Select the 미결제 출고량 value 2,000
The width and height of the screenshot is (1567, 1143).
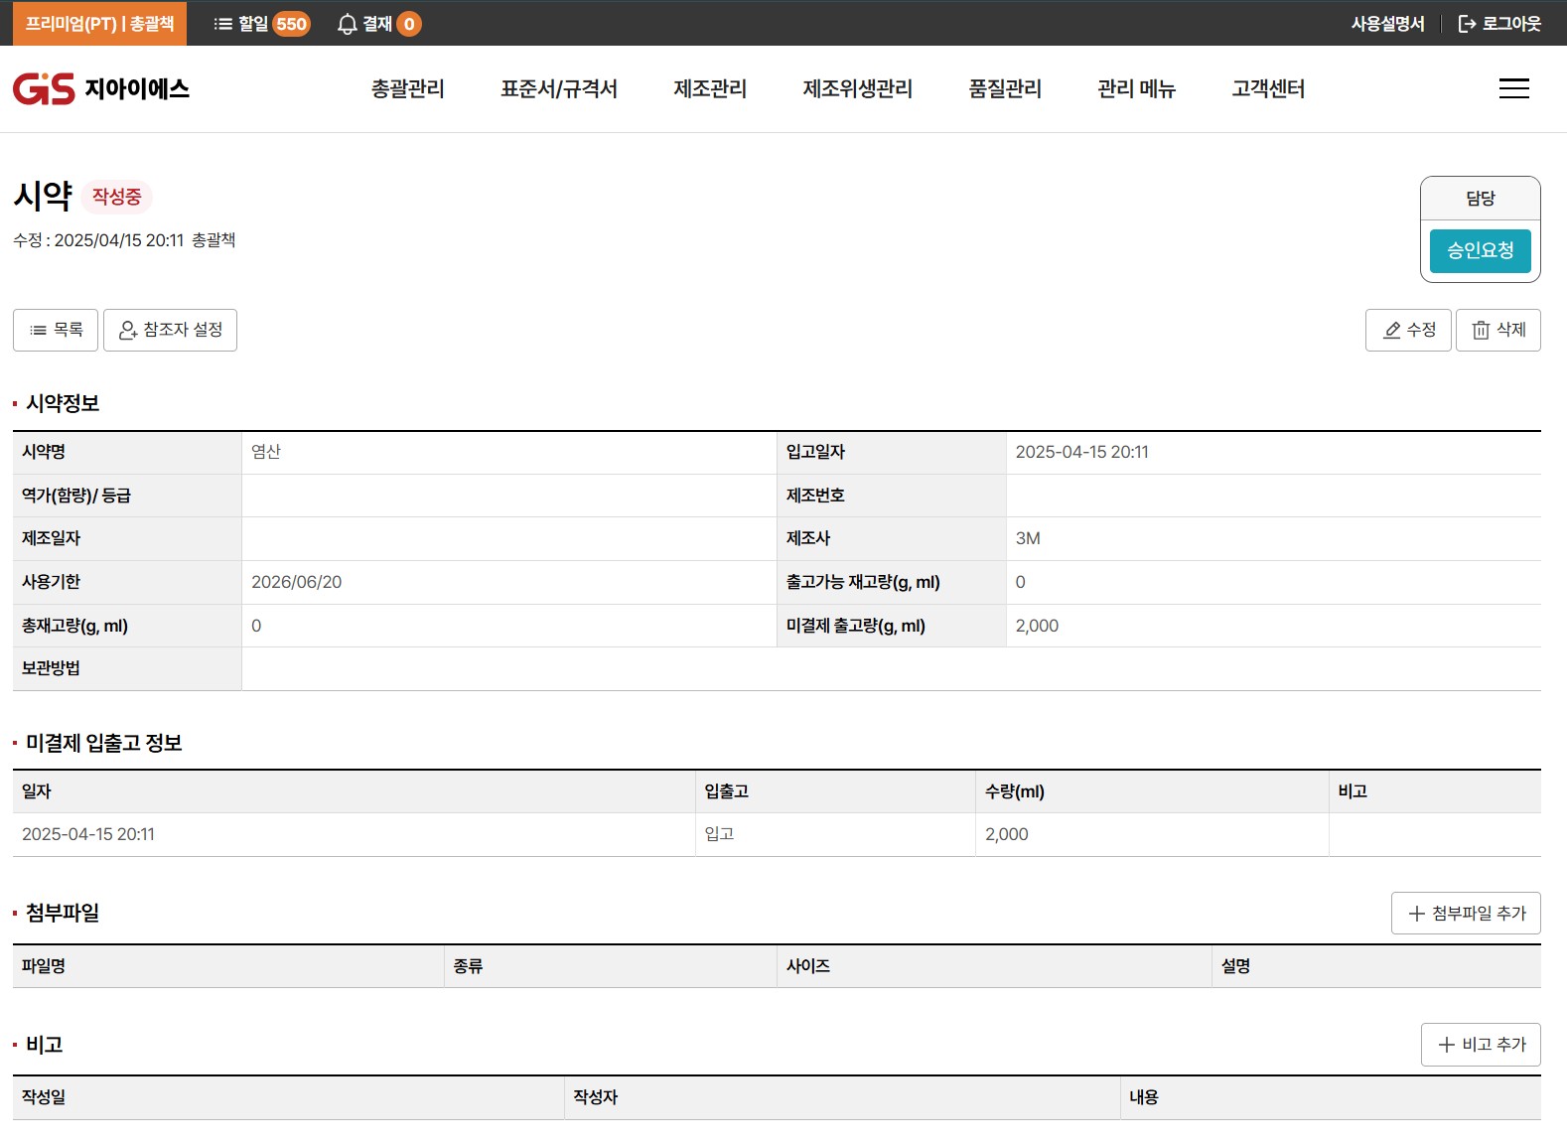[x=1037, y=626]
